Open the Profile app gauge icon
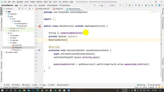 pos(136,5)
